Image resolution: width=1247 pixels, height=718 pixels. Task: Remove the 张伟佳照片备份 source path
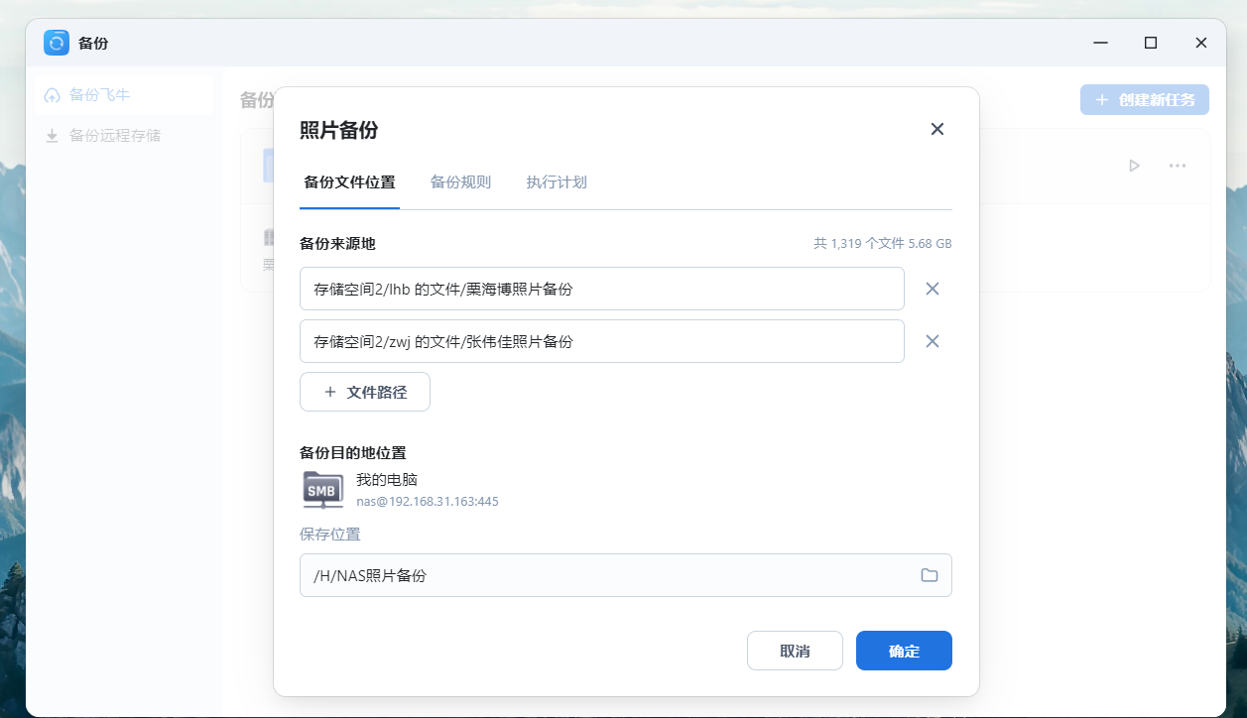point(933,341)
